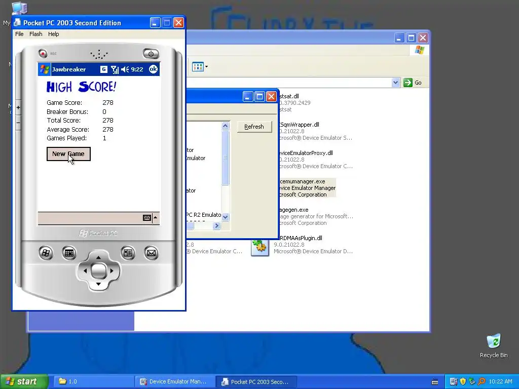Push the emulator power button

(x=151, y=54)
